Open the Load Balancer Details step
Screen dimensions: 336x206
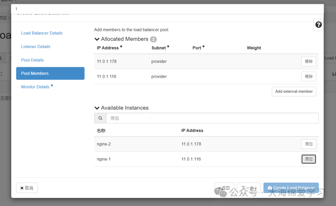tap(42, 33)
